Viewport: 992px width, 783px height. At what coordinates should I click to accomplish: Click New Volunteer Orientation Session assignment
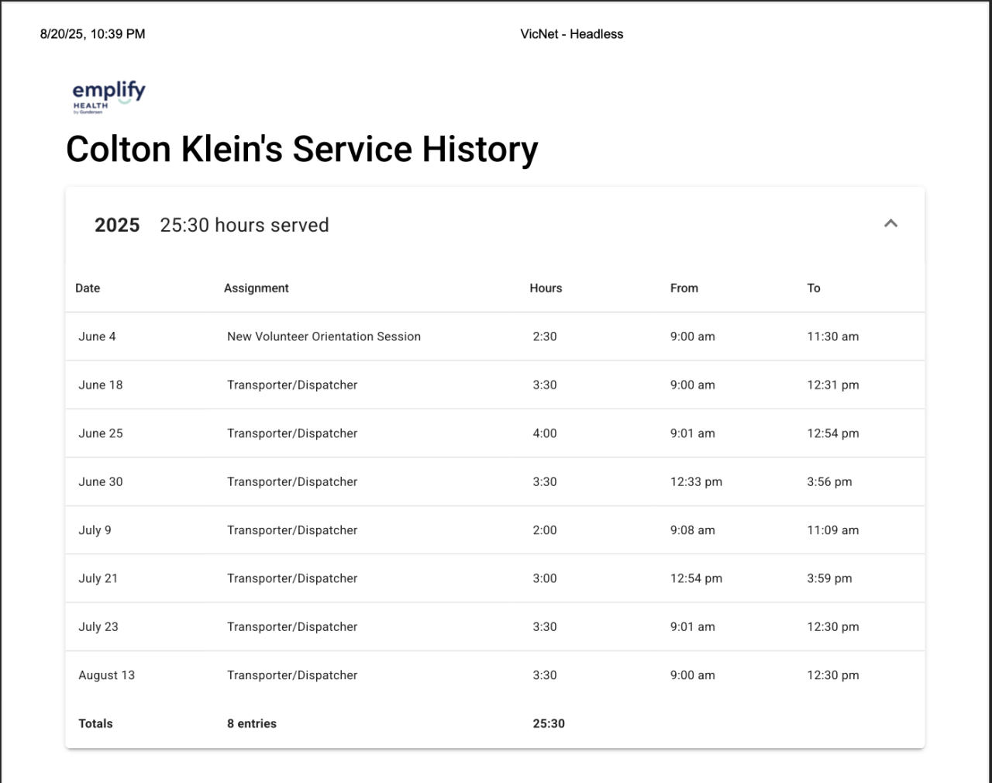point(323,336)
